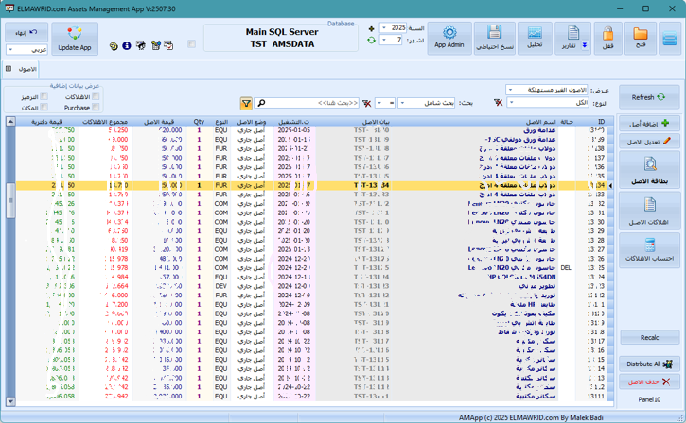Screen dimensions: 686x423
Task: Click the Refresh button
Action: coord(649,97)
